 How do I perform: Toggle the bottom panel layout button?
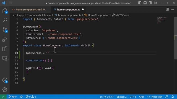coord(145,3)
